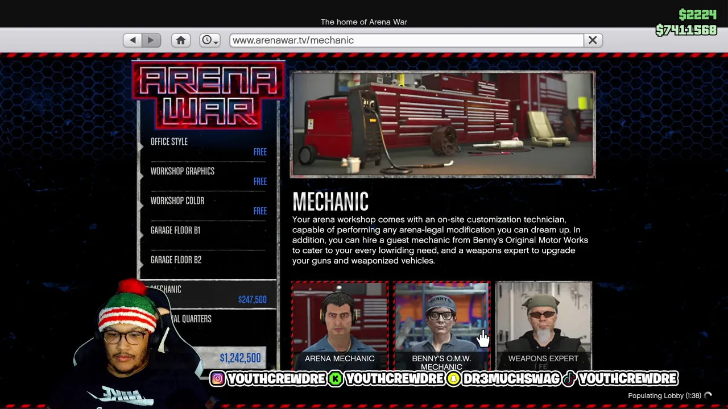The height and width of the screenshot is (409, 728).
Task: Select the Personal Quarters menu option
Action: click(x=208, y=324)
